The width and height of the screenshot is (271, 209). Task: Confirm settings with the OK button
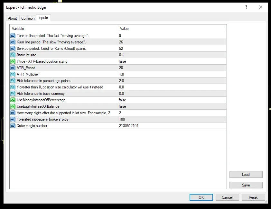201,197
